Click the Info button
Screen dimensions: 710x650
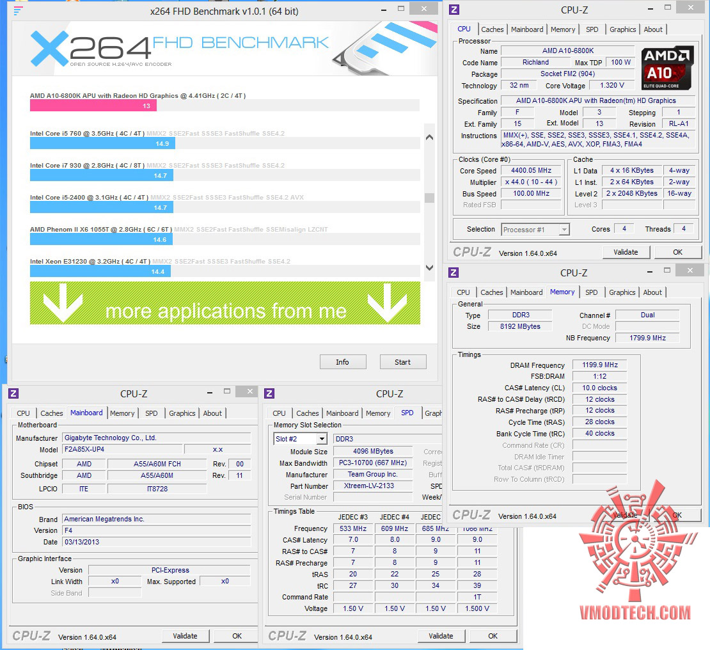(342, 362)
